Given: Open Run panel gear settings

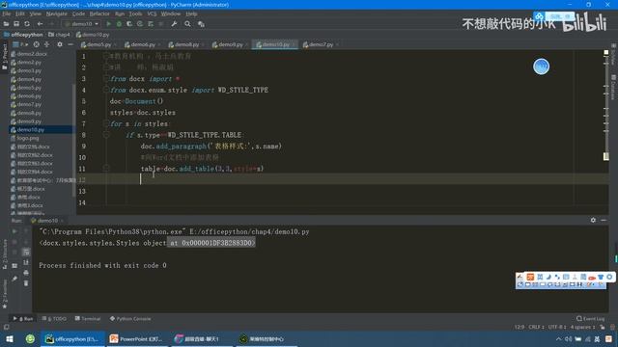Looking at the screenshot, I should [593, 221].
